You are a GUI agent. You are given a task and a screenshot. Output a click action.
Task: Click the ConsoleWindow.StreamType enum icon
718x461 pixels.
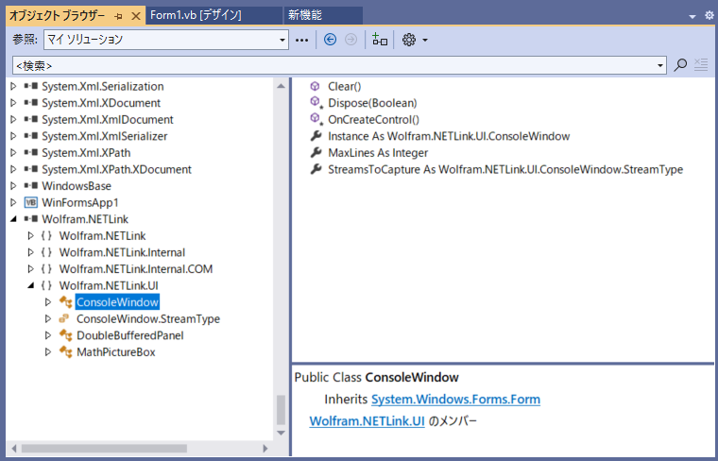click(x=64, y=318)
